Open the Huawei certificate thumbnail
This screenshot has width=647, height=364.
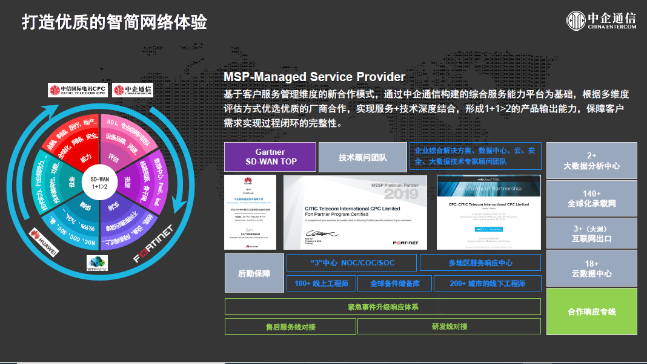(x=250, y=212)
